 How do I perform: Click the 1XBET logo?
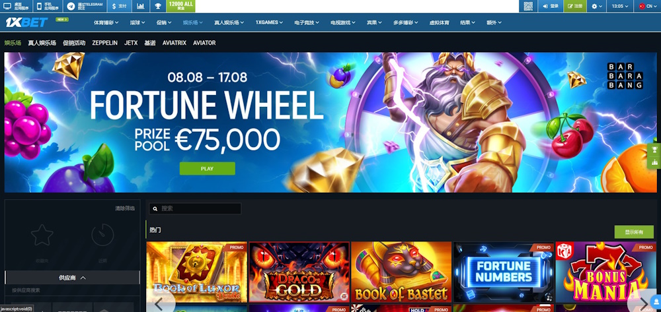pyautogui.click(x=26, y=22)
